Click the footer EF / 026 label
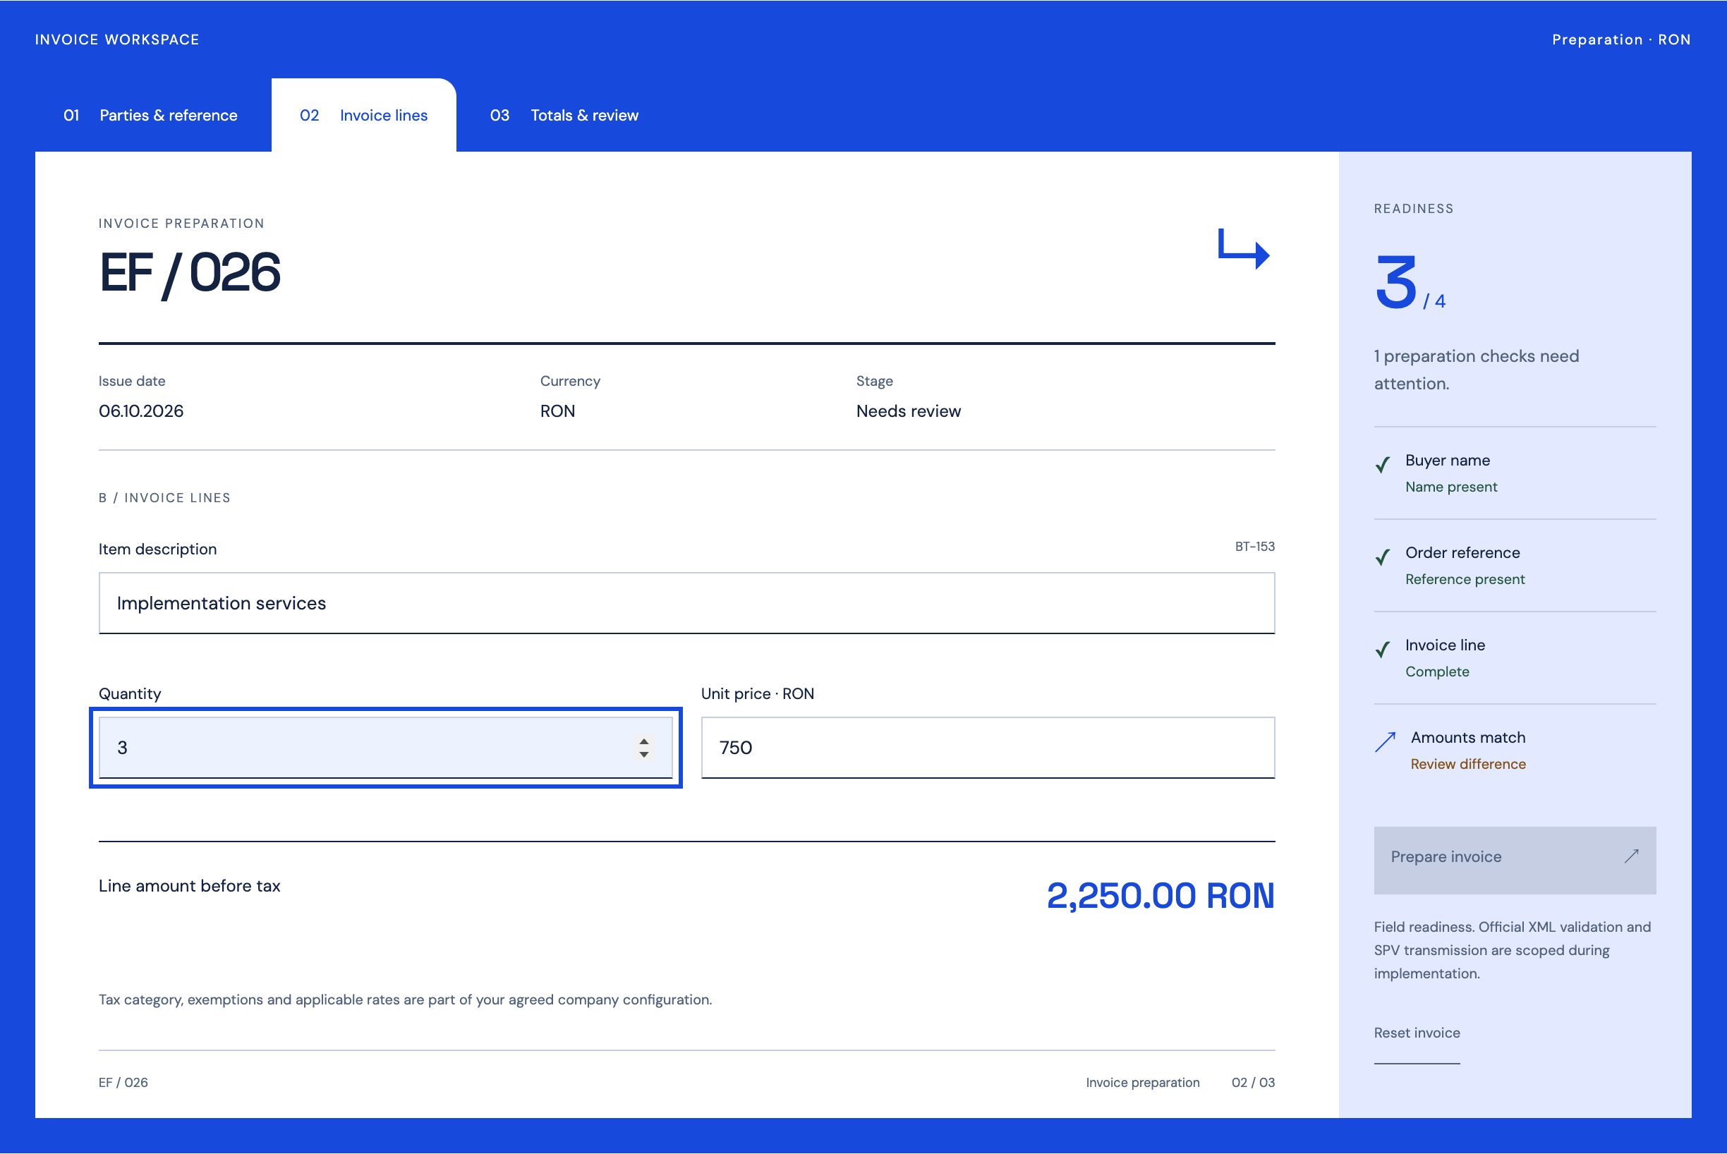This screenshot has width=1727, height=1154. pos(123,1083)
